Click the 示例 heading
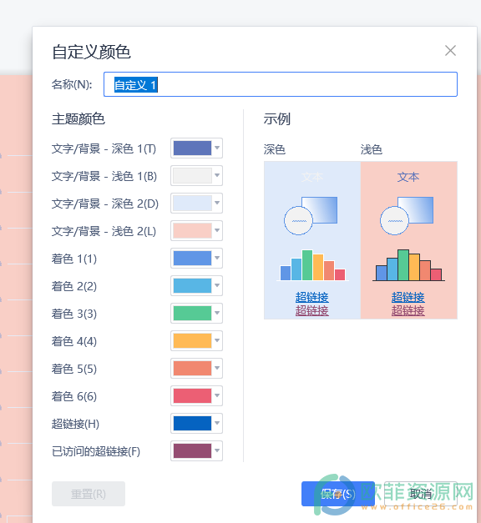Screen dimensions: 481x523 click(x=277, y=118)
